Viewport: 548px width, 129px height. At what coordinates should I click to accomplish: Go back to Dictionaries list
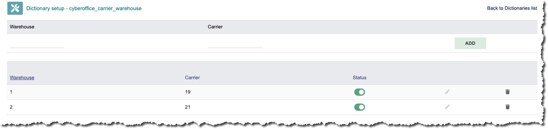coord(512,8)
